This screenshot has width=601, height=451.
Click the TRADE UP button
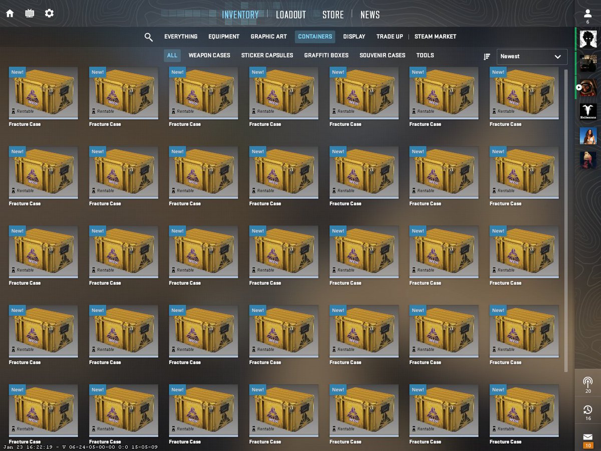coord(389,37)
